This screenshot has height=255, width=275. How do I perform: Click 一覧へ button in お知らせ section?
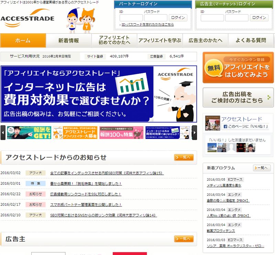(x=184, y=157)
